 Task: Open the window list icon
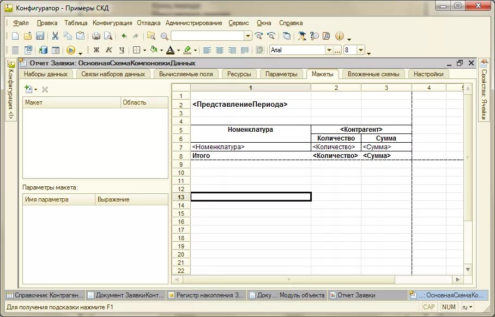point(287,36)
